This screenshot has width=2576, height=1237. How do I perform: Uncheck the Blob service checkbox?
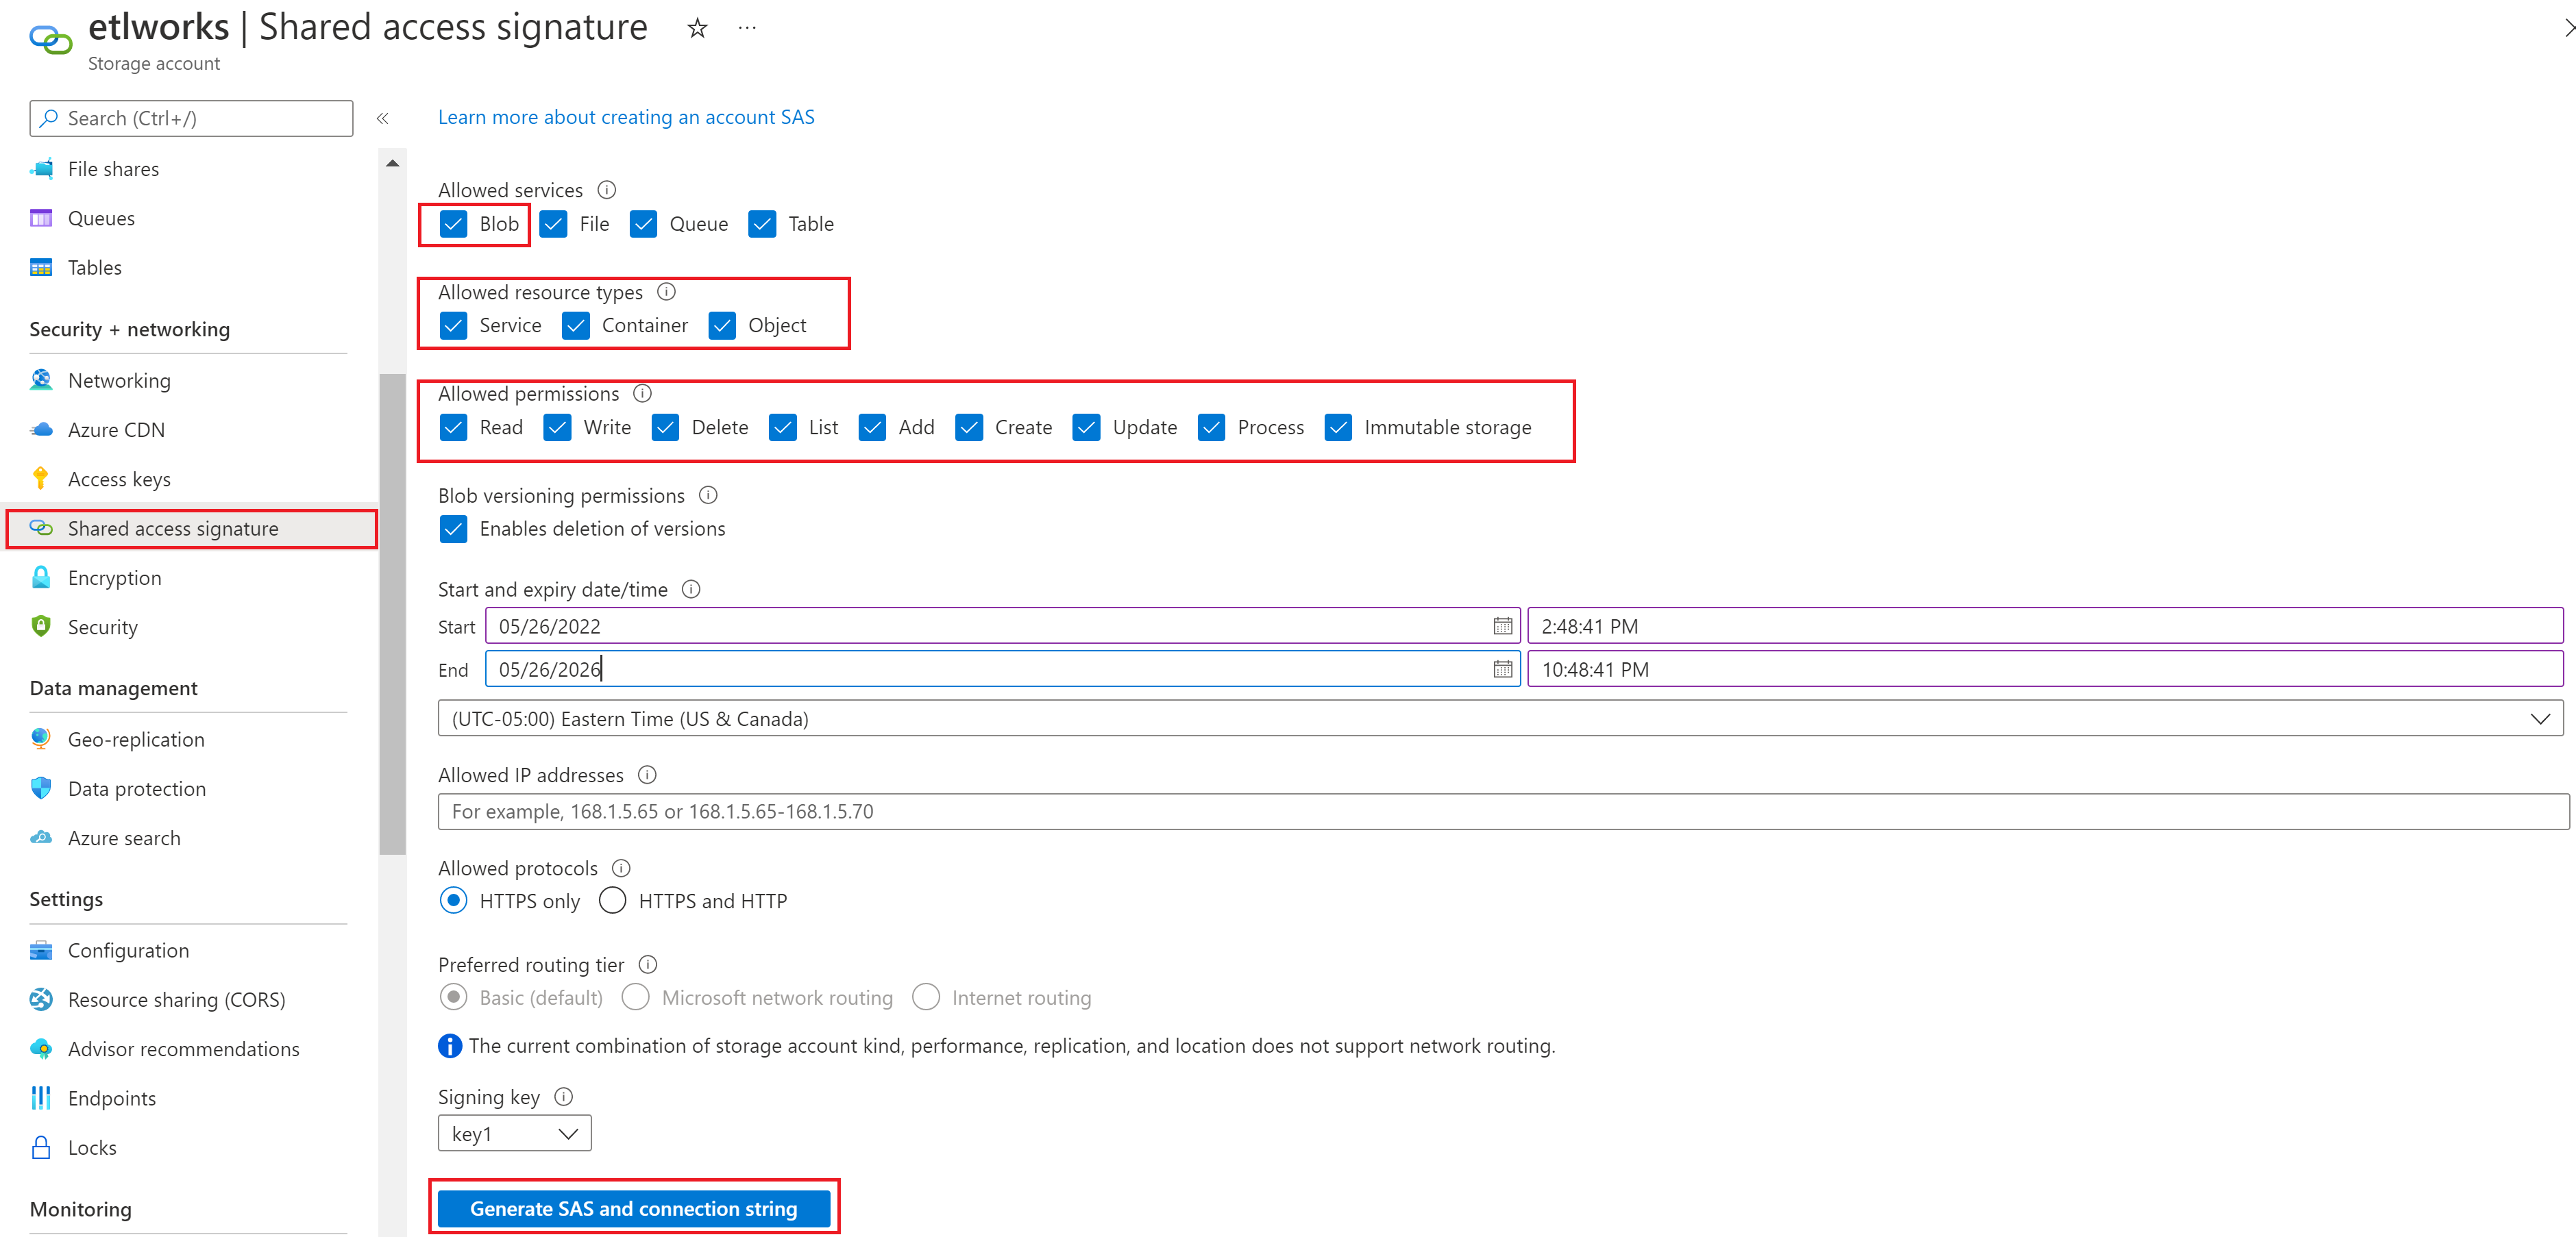(x=454, y=224)
